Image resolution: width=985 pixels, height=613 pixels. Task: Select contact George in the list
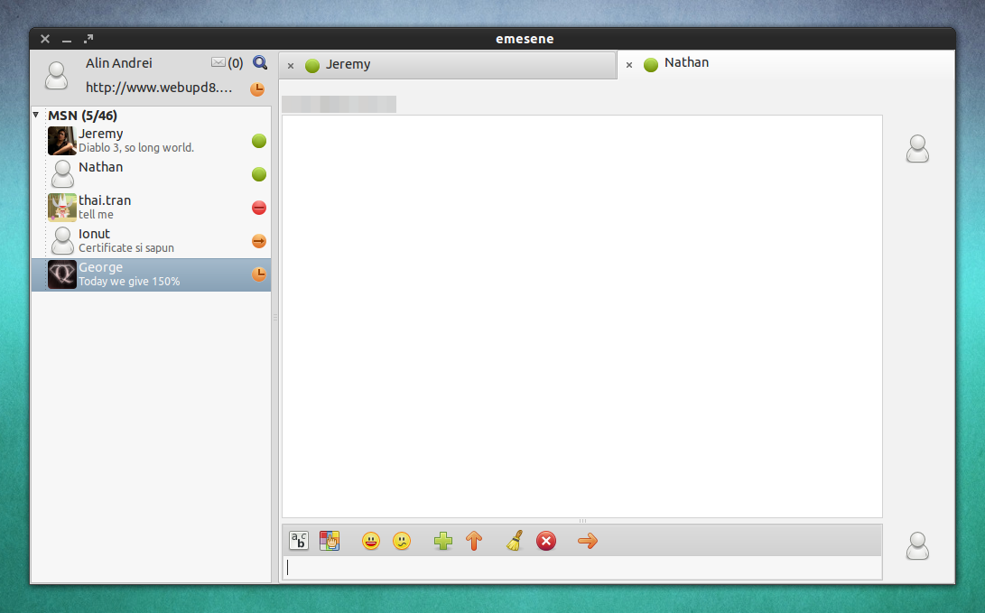coord(152,274)
